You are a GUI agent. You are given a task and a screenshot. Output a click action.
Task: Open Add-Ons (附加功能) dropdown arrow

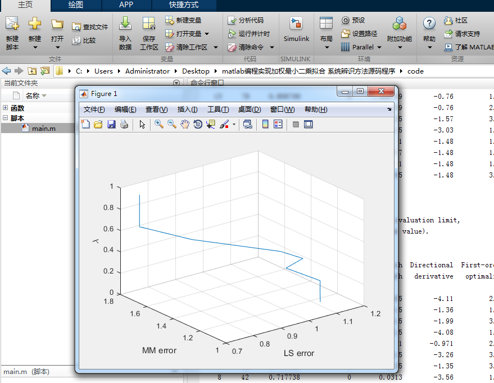coord(400,48)
